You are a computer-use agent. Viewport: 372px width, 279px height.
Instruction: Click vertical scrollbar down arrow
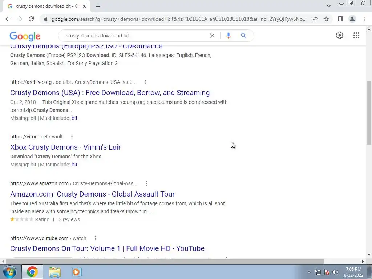(369, 255)
